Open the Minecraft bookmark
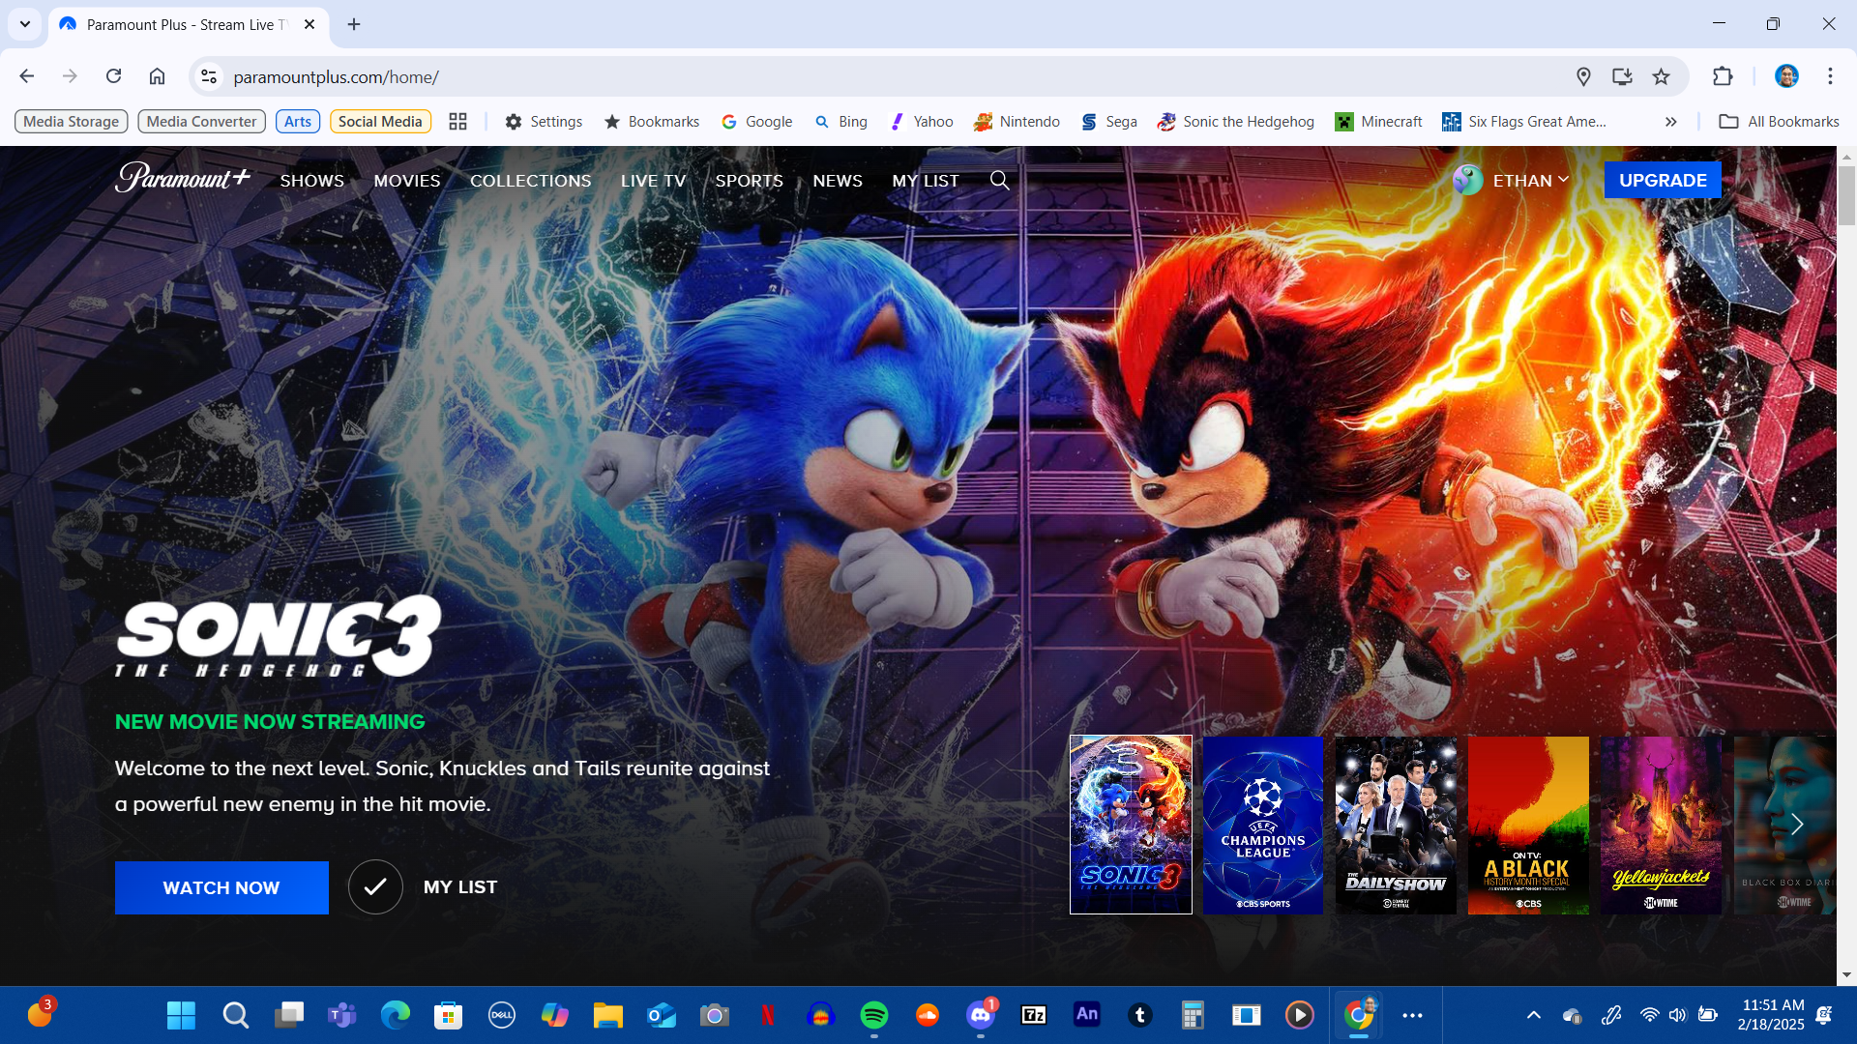Screen dimensions: 1857x1044 point(1378,121)
